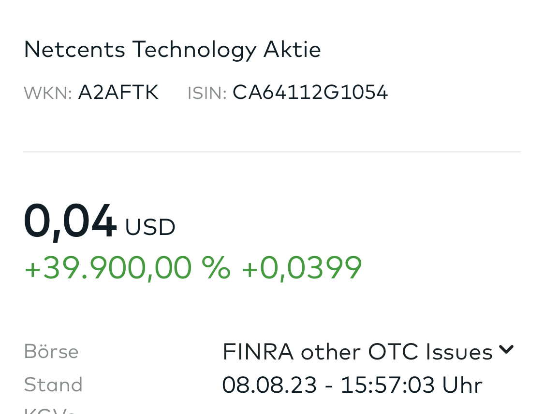Image resolution: width=544 pixels, height=414 pixels.
Task: Click the Stand row label
Action: [53, 385]
